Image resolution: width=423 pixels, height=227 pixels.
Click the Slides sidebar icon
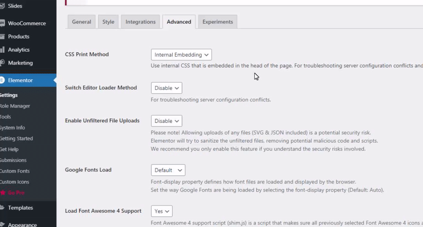(x=2, y=5)
